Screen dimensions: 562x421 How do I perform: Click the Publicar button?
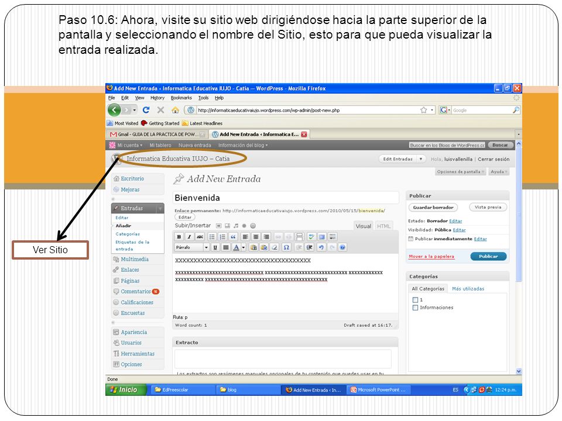click(x=488, y=256)
